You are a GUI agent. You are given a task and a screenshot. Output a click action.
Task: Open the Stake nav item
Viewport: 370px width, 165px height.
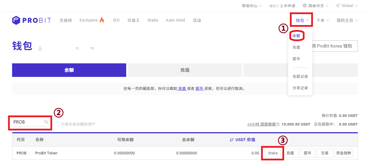(x=153, y=20)
